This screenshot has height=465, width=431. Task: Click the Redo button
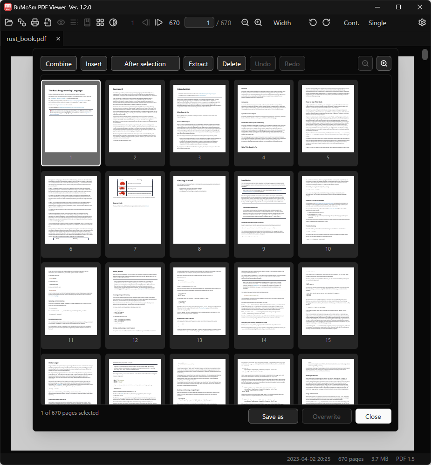tap(292, 64)
